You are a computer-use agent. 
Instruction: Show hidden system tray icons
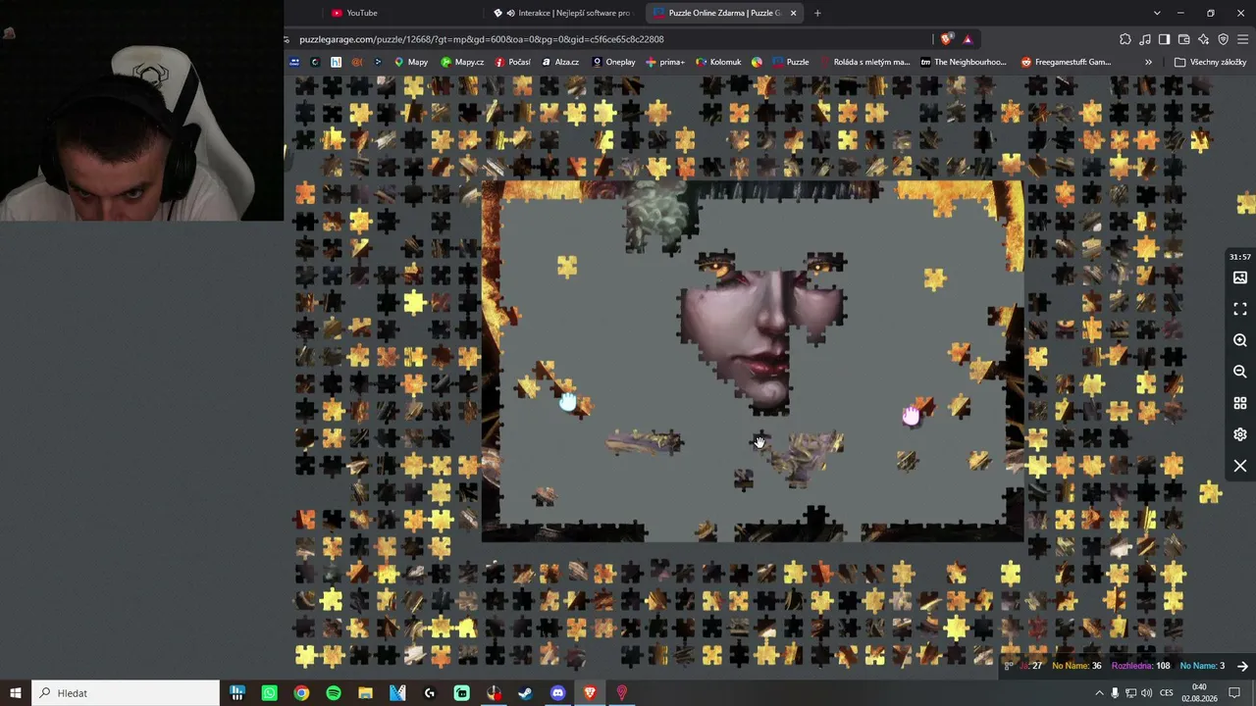point(1099,693)
